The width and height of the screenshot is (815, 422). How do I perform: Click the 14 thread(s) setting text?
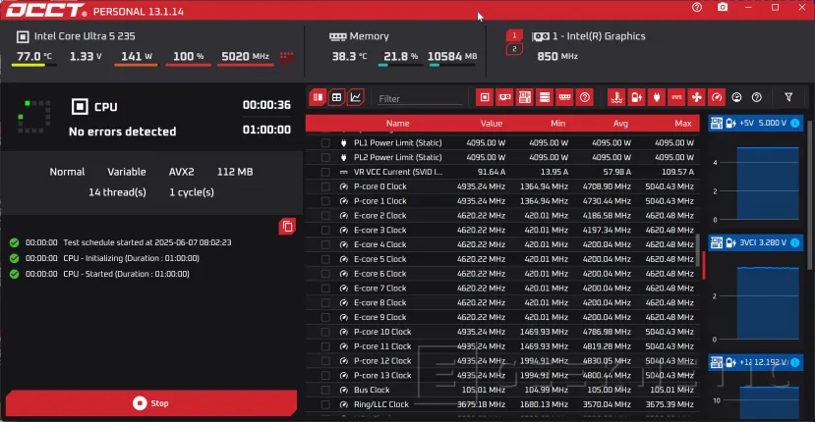117,192
